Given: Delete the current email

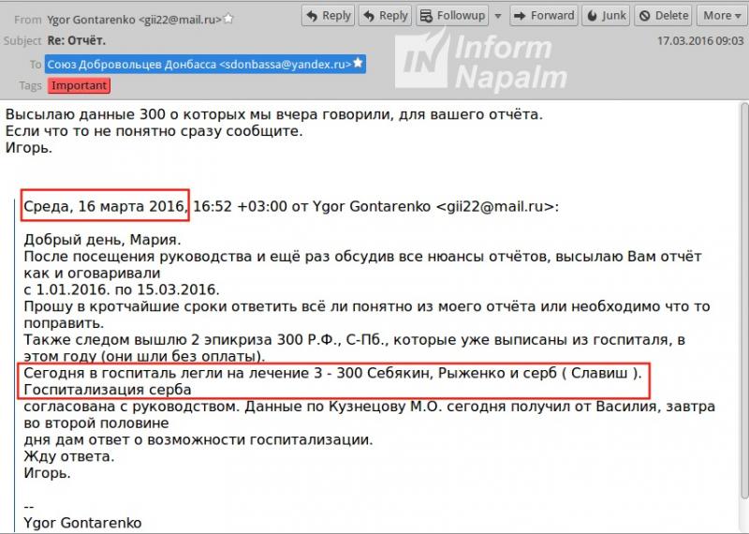Looking at the screenshot, I should point(663,16).
